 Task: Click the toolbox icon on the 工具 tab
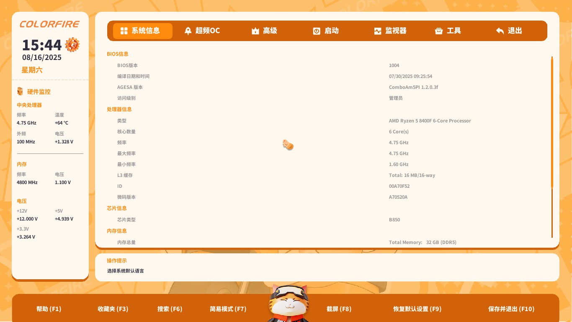tap(439, 31)
